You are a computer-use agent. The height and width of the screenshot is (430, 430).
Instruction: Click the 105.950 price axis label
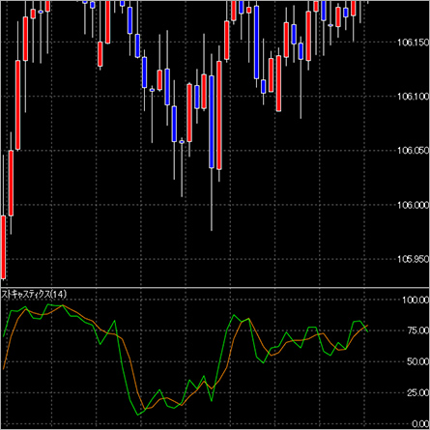pyautogui.click(x=414, y=259)
